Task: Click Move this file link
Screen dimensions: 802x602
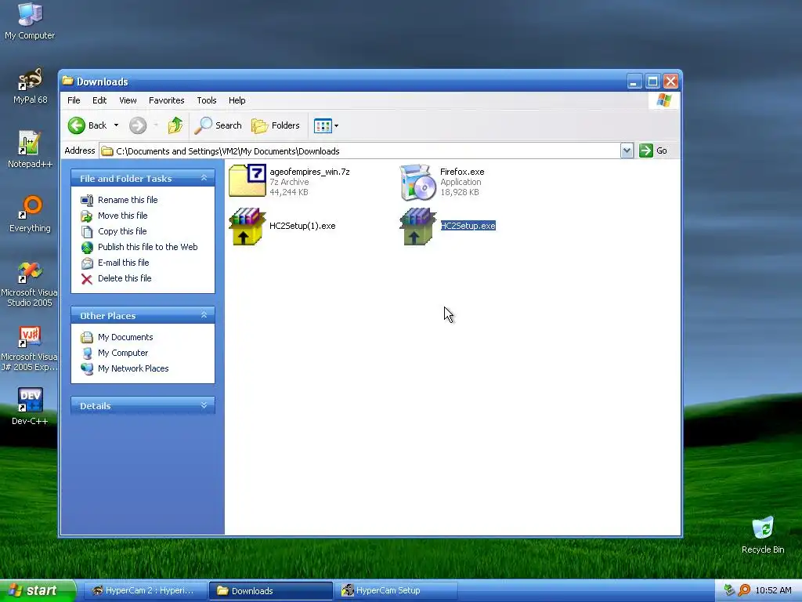Action: point(123,216)
